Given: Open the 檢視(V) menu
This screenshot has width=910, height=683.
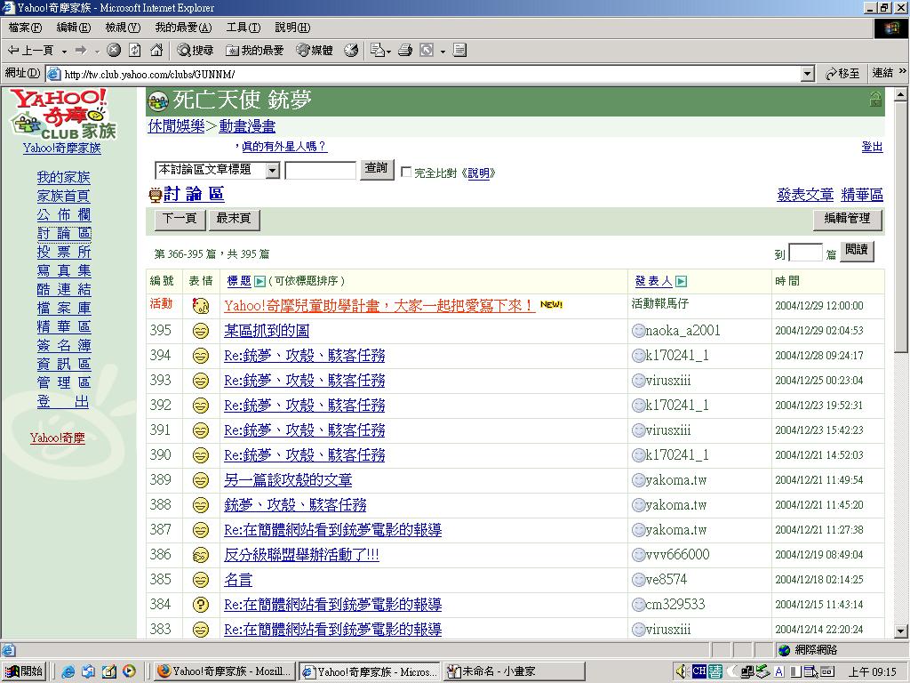Looking at the screenshot, I should [123, 28].
